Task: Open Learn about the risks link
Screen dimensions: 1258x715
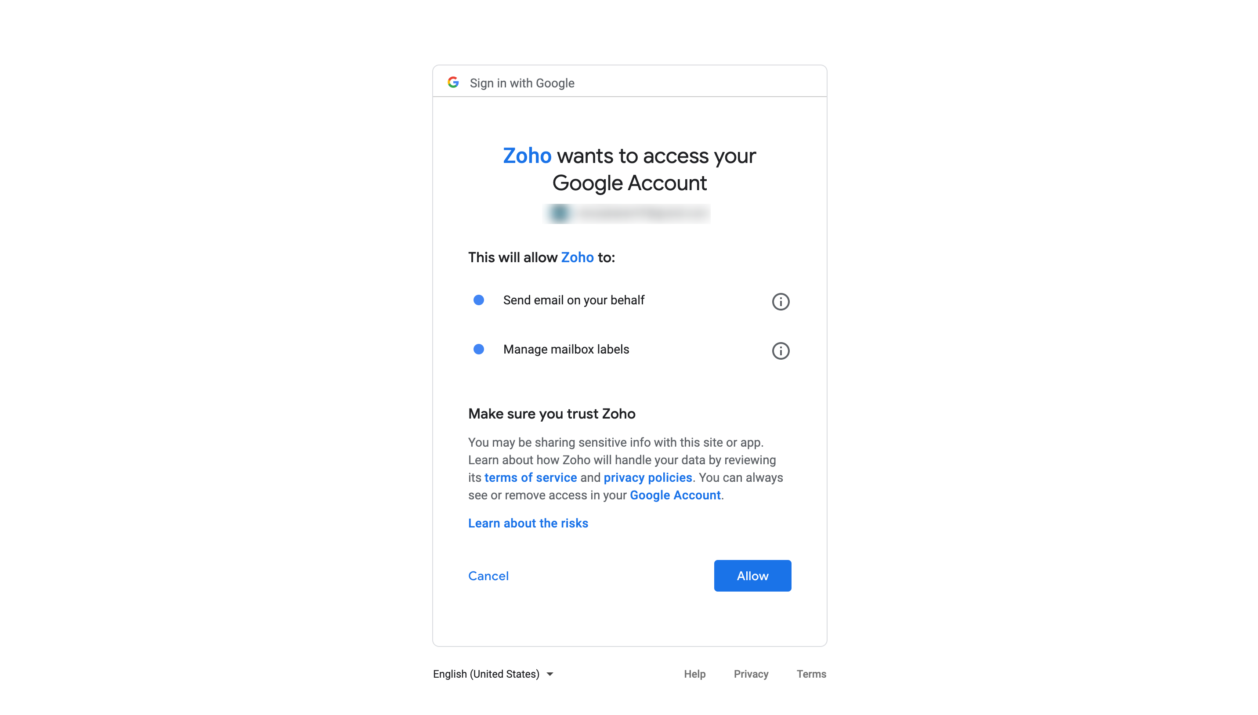Action: tap(528, 524)
